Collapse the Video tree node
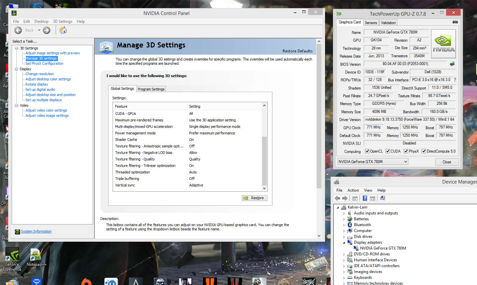The width and height of the screenshot is (477, 285). click(16, 105)
